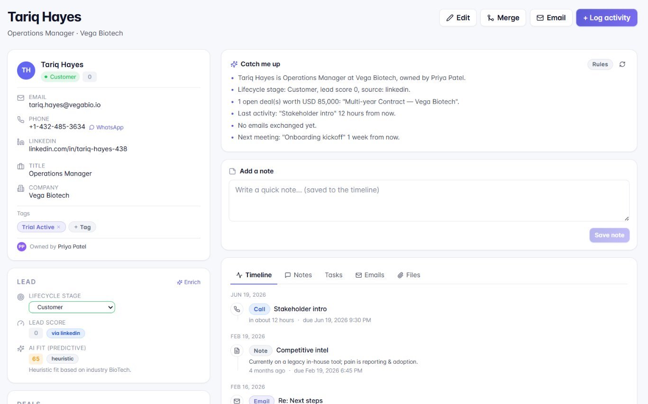
Task: Click Save note button
Action: 610,236
